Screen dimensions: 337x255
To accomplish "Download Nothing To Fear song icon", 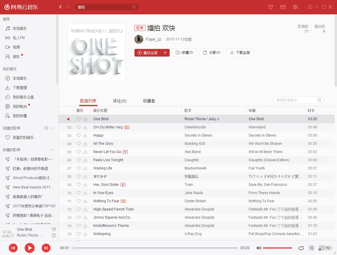I will [x=85, y=201].
